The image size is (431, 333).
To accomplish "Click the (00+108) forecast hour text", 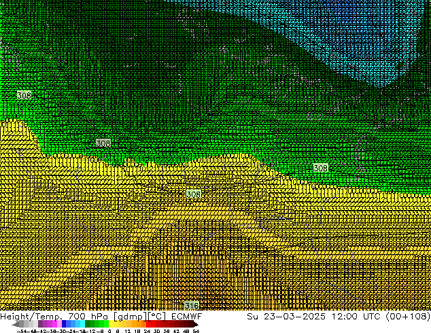I will click(x=408, y=316).
